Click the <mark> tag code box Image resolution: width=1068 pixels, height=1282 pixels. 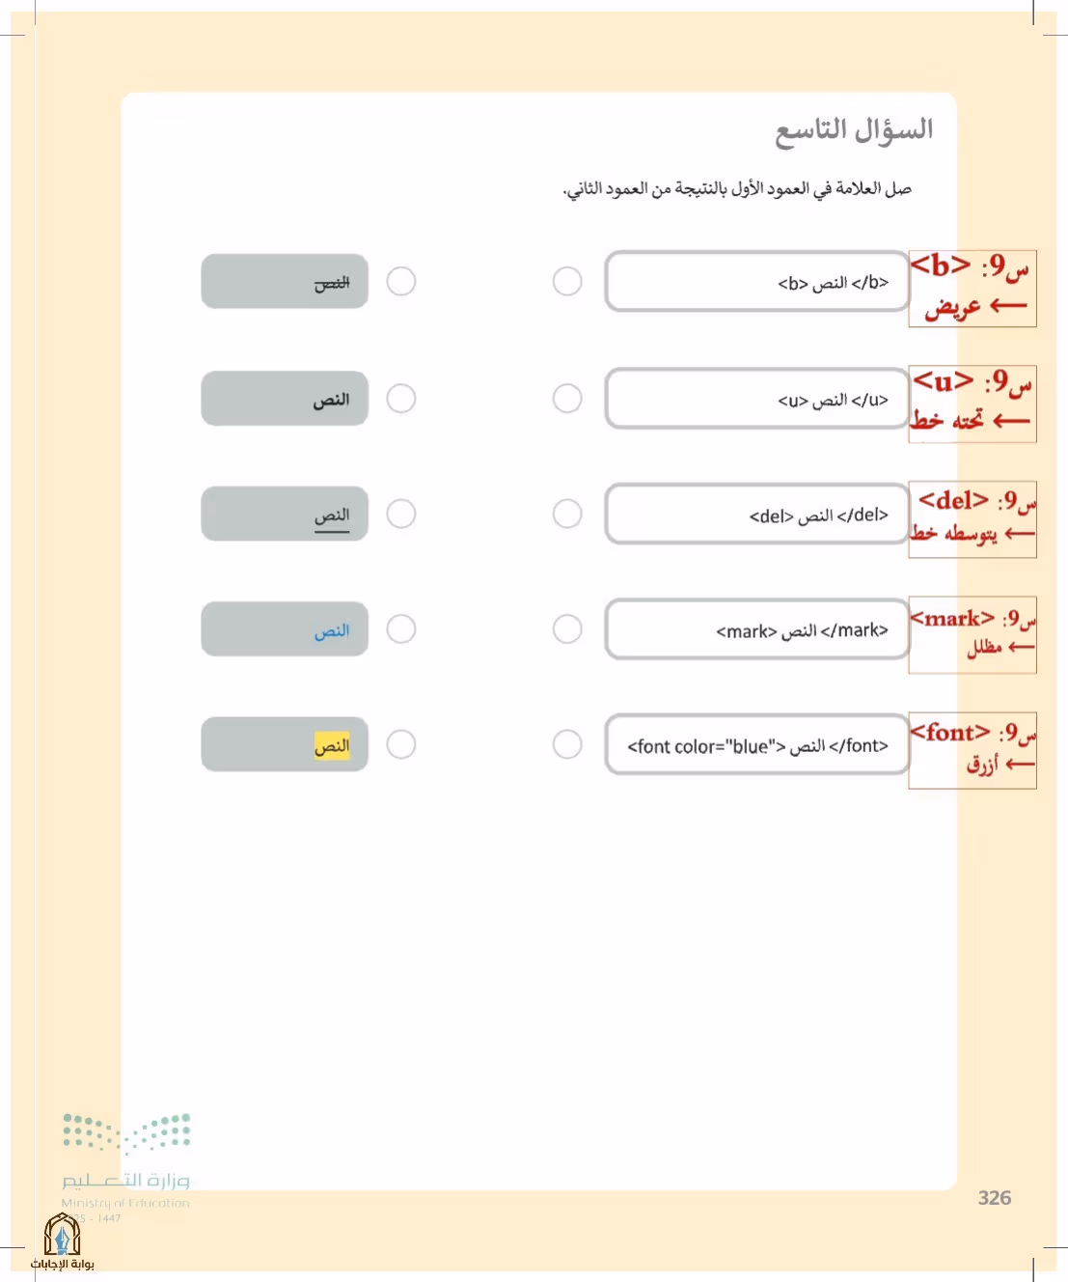pos(757,629)
